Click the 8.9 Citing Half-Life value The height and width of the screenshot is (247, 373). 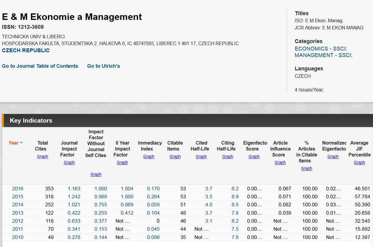pos(235,197)
